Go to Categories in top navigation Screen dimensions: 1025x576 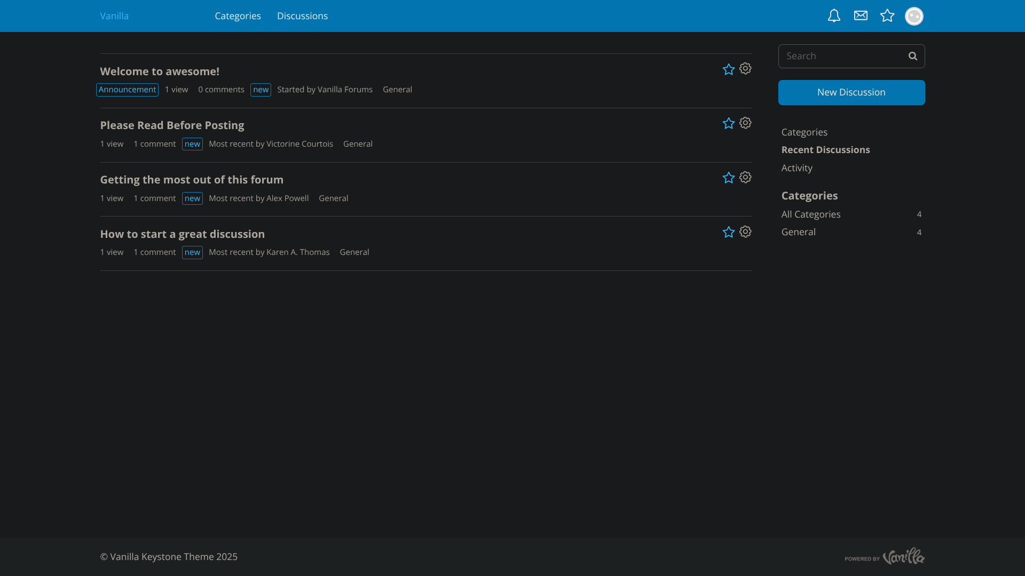click(x=238, y=16)
